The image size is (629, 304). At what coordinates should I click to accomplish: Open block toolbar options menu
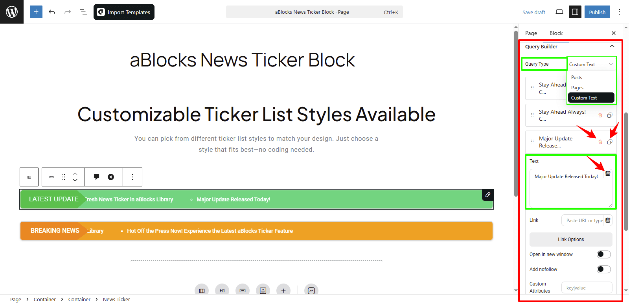132,177
